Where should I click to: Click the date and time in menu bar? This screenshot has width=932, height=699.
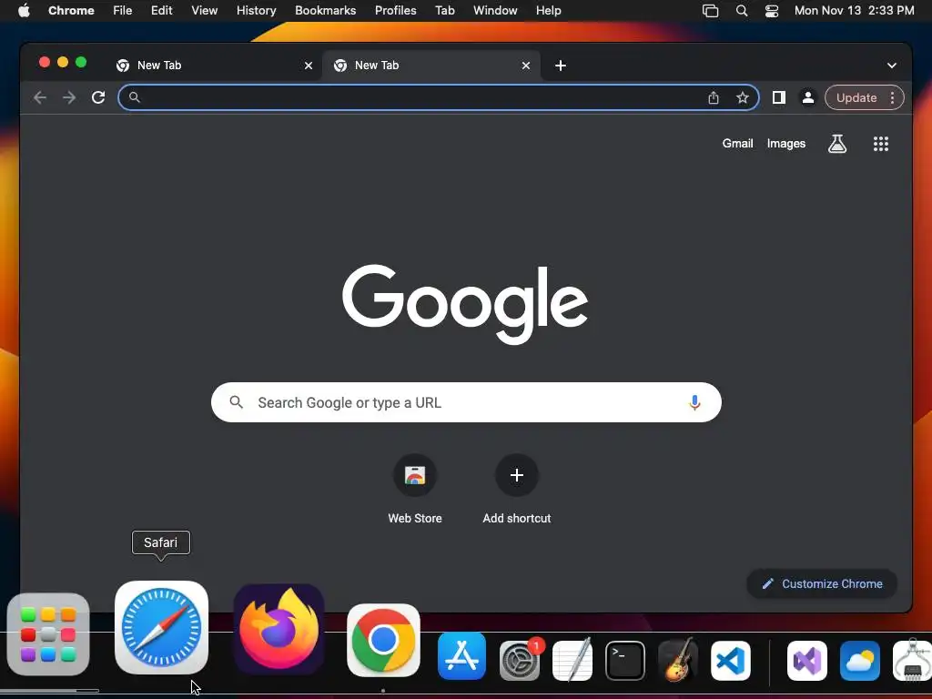coord(854,11)
